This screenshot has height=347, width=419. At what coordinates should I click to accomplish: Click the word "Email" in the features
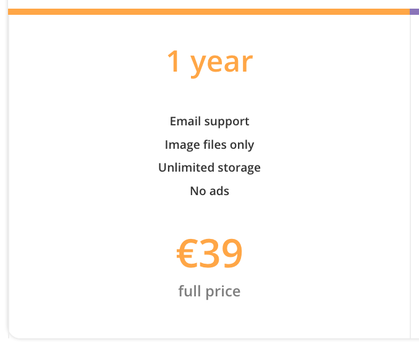coord(185,121)
